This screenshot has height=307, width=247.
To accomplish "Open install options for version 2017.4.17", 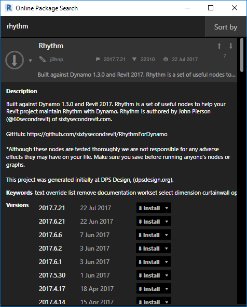I will (167, 289).
